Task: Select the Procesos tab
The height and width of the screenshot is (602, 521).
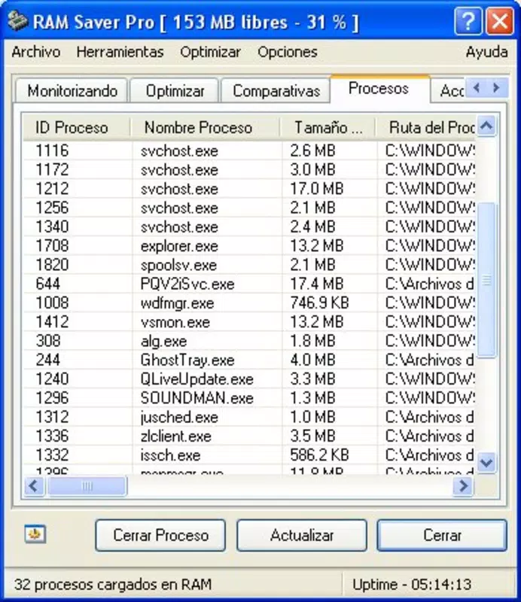Action: point(379,89)
